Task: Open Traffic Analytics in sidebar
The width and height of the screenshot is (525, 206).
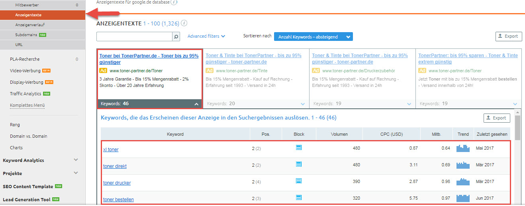Action: click(25, 94)
